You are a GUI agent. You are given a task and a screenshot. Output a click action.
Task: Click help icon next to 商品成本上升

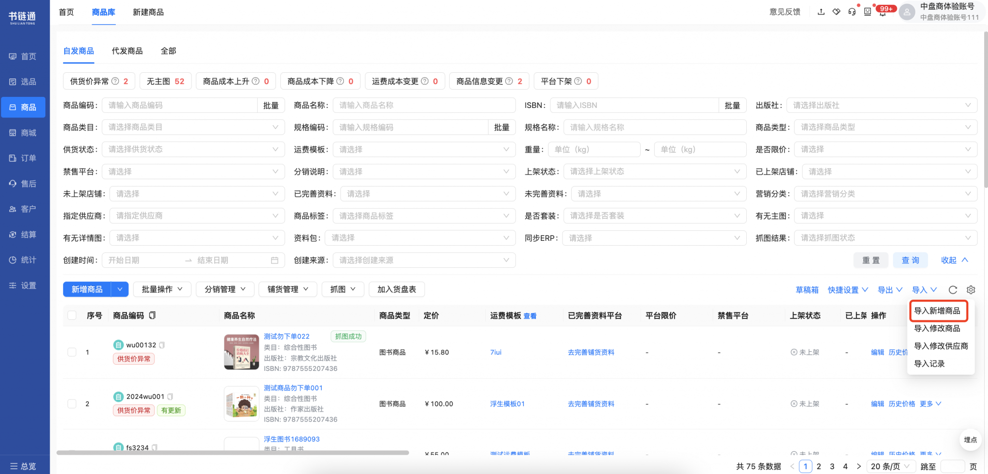pos(256,81)
